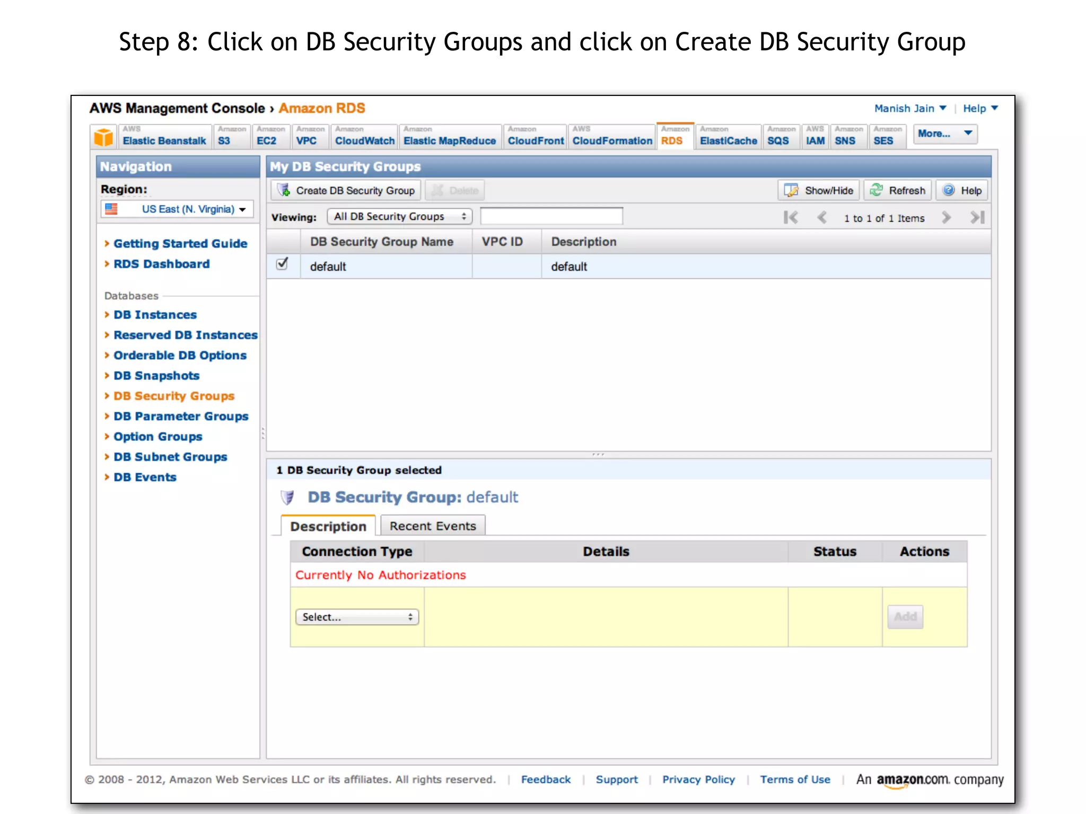Viewport: 1086px width, 814px height.
Task: Switch to the Elastic Beanstalk service tab
Action: pyautogui.click(x=164, y=136)
